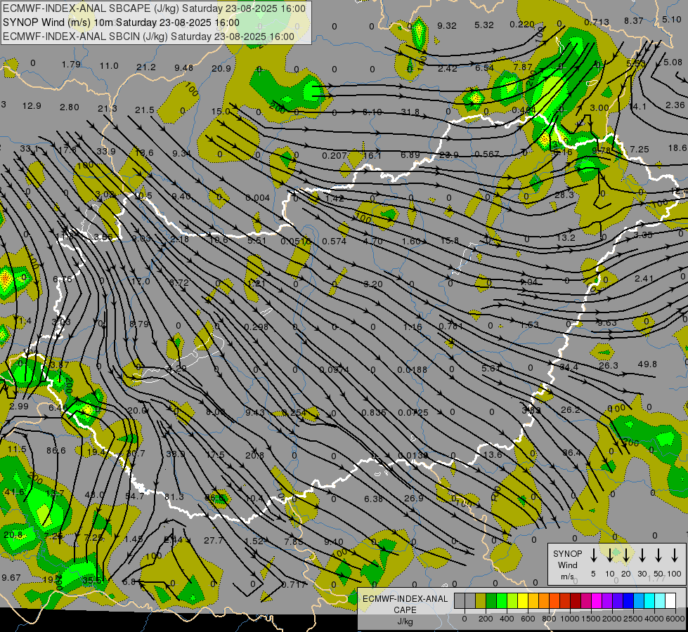Click the 800 tick label on CAPE scale

click(x=549, y=619)
